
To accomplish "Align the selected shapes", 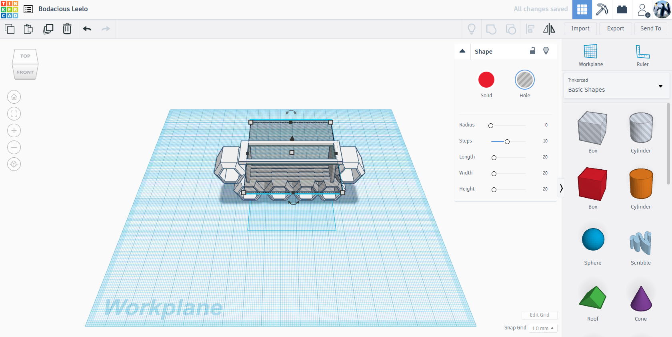I will tap(530, 29).
